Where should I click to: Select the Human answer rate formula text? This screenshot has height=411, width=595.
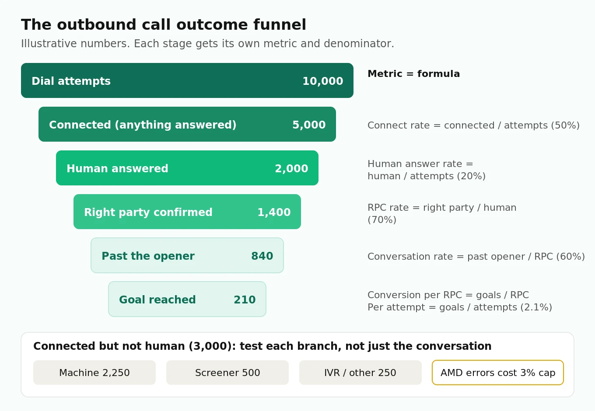(427, 170)
